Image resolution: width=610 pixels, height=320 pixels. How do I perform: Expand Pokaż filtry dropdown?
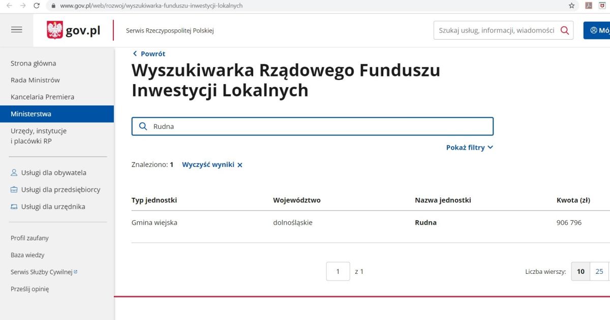(x=469, y=148)
